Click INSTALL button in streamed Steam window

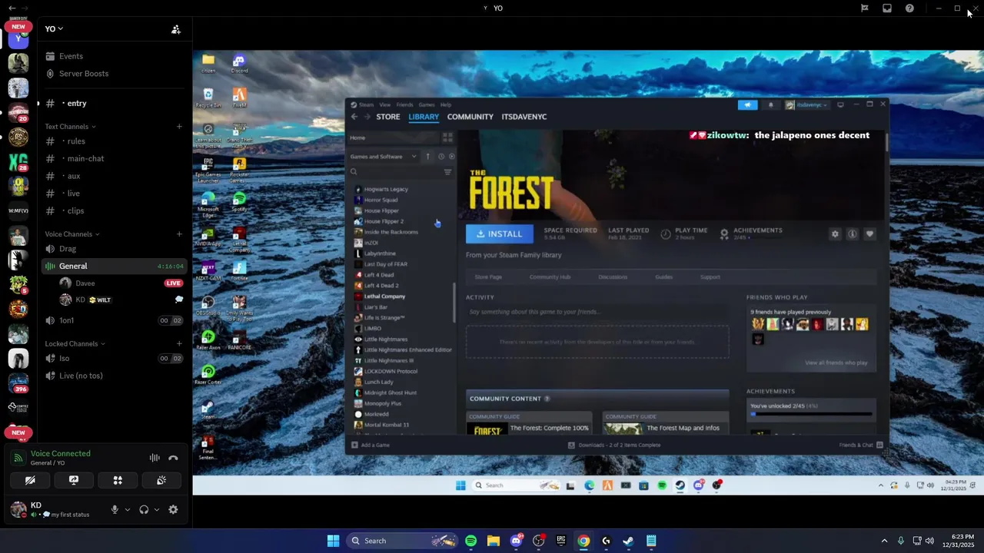499,234
